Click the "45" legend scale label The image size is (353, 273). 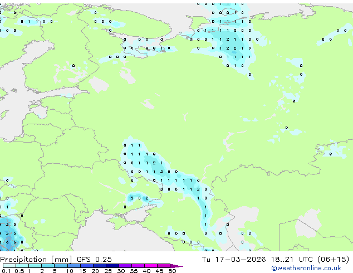159,271
